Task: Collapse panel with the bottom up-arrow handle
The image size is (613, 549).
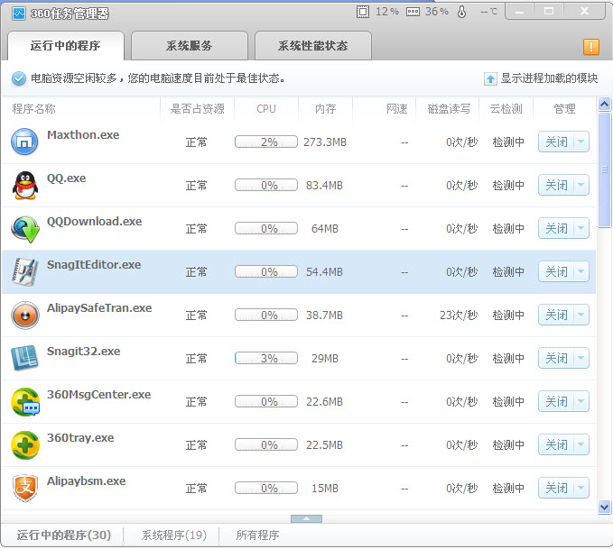Action: click(307, 518)
